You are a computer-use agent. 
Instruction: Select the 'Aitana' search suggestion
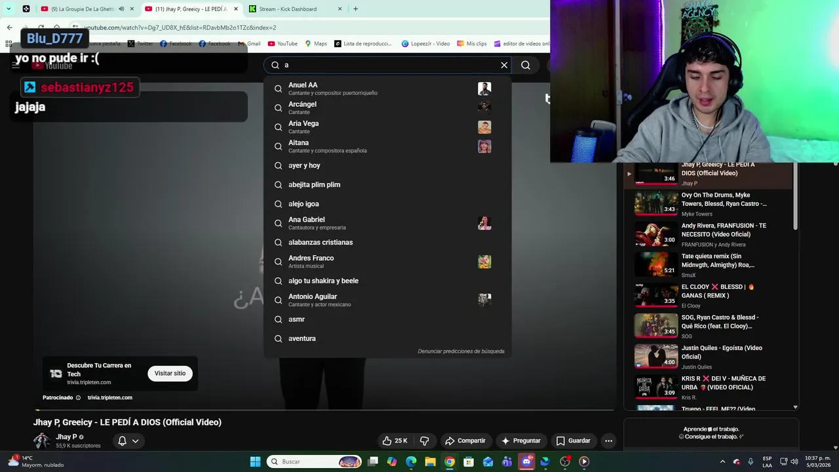click(x=387, y=146)
